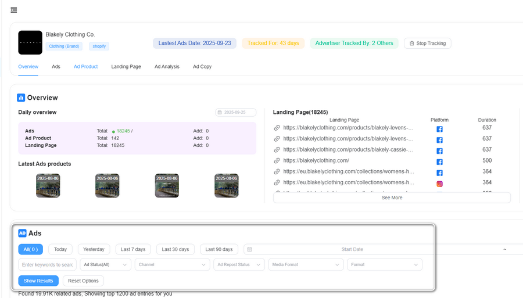
Task: Toggle the sidebar menu collapse icon
Action: [x=14, y=10]
